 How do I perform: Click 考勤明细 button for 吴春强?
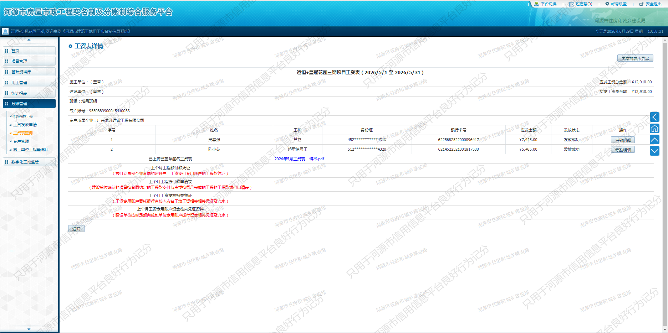[623, 140]
